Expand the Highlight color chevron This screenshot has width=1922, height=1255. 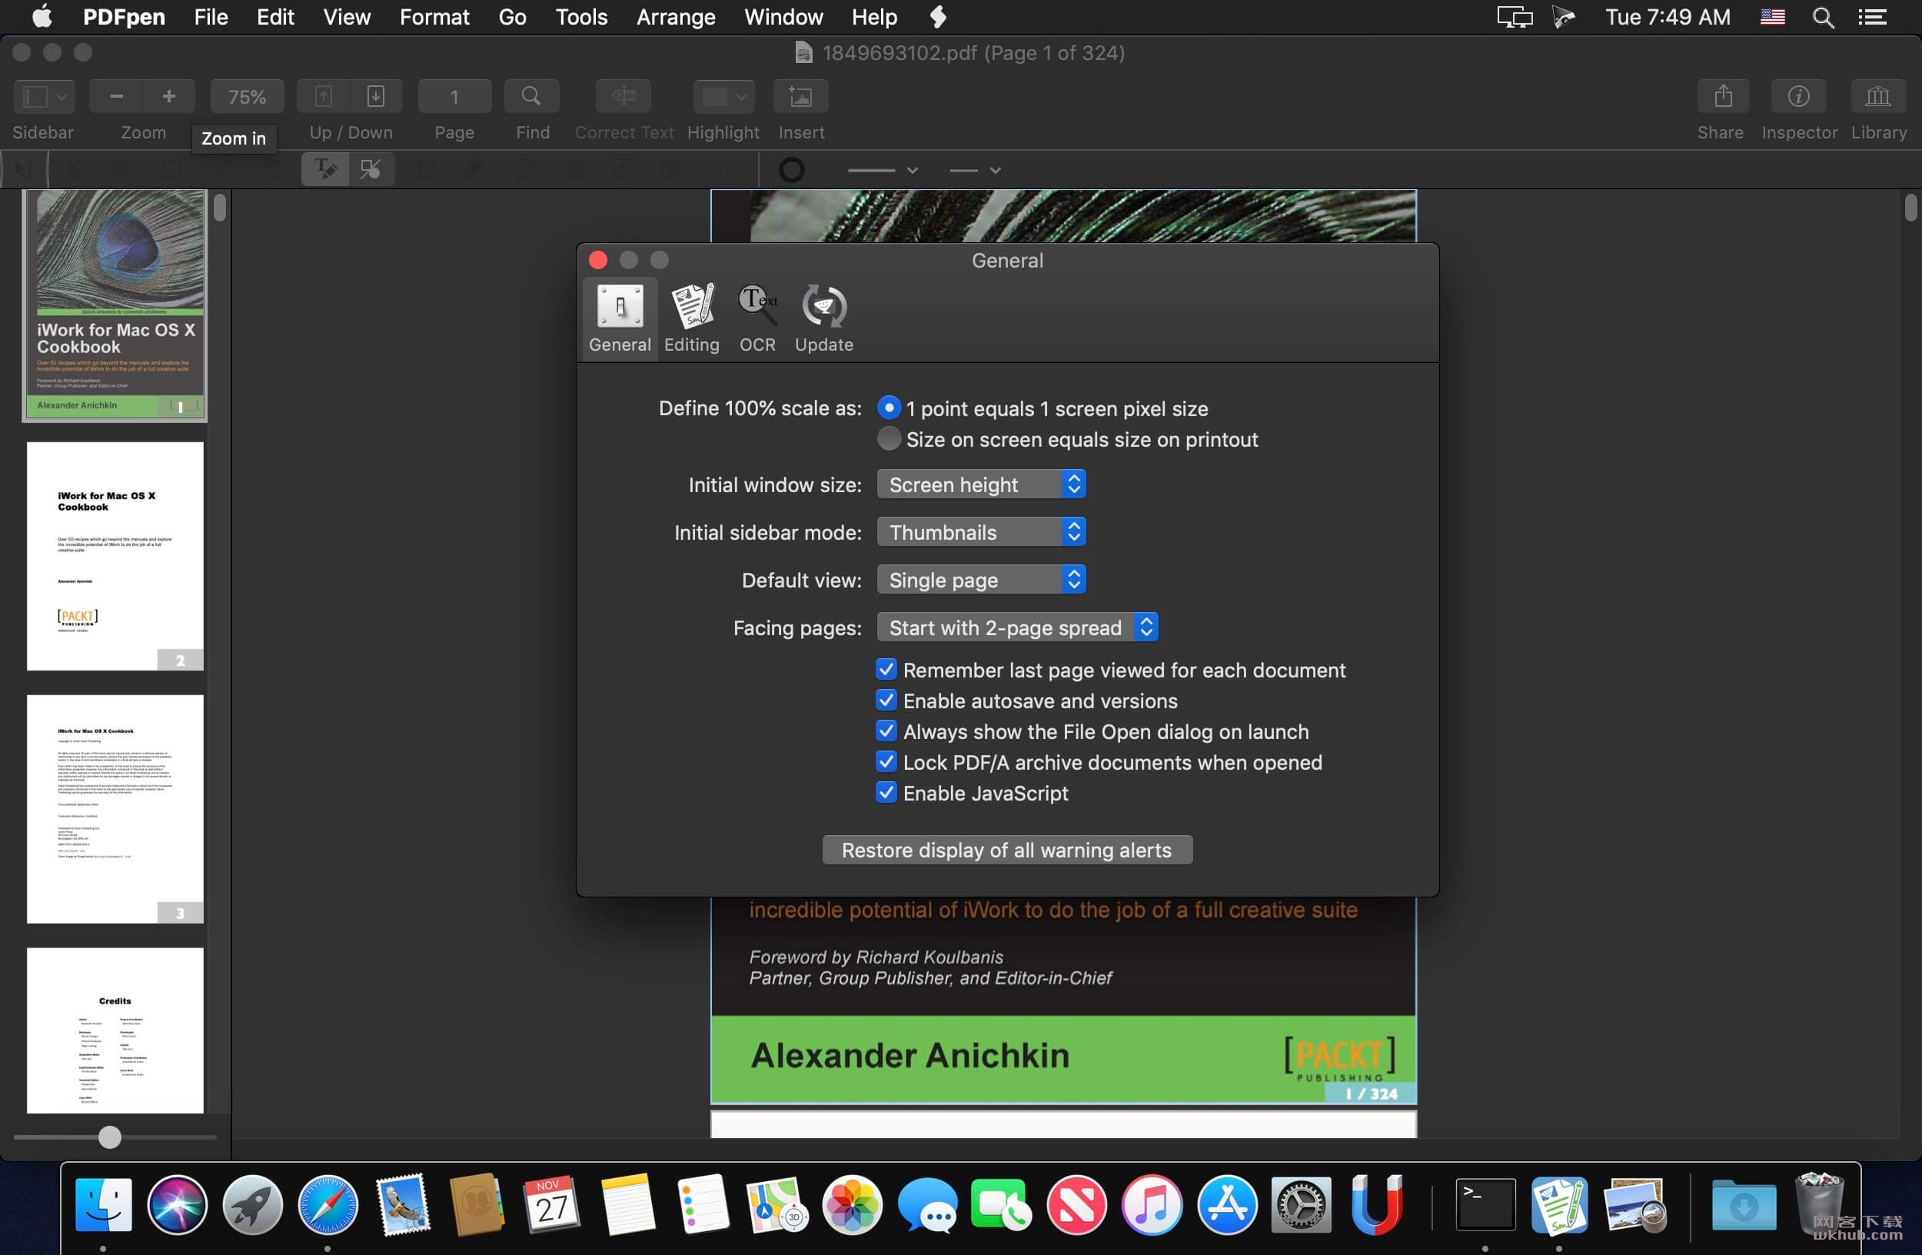[741, 97]
